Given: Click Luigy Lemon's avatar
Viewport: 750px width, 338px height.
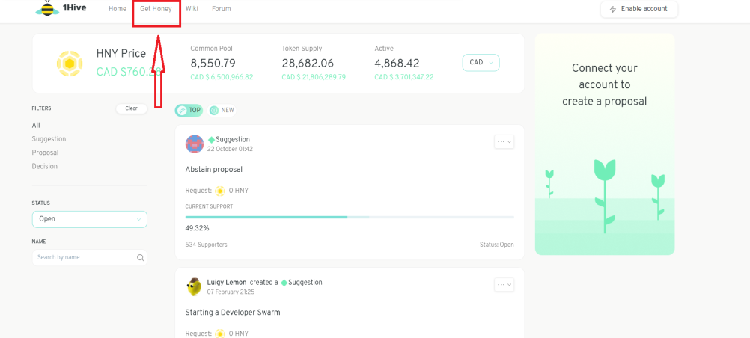Looking at the screenshot, I should pyautogui.click(x=194, y=287).
